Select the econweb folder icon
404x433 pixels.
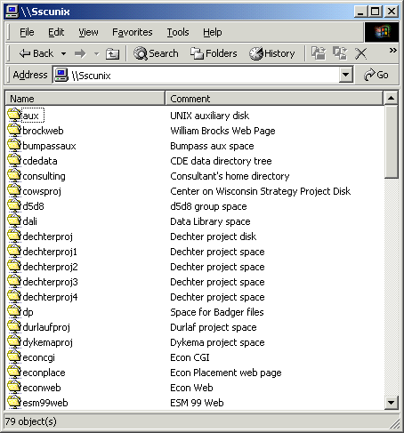pyautogui.click(x=14, y=387)
